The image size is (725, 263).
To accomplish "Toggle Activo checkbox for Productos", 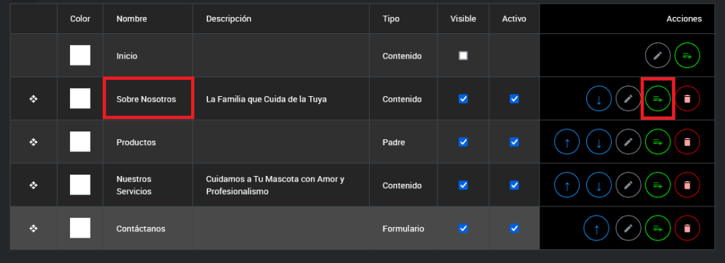I will click(x=514, y=142).
